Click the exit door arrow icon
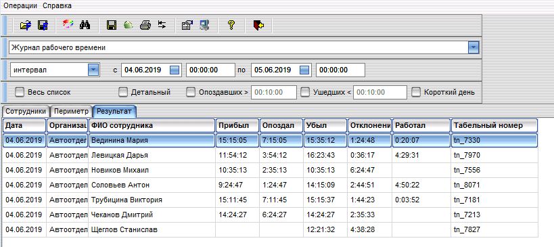The image size is (554, 247). click(x=258, y=25)
